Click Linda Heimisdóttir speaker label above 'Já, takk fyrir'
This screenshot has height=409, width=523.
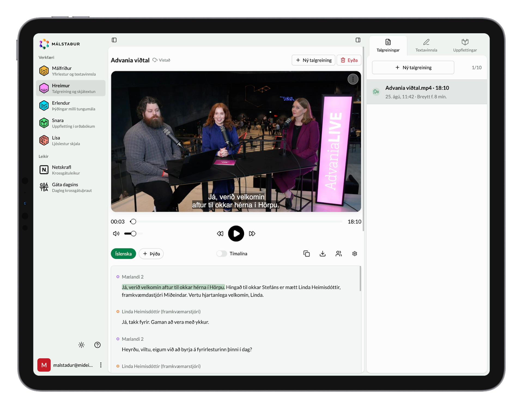pos(161,312)
